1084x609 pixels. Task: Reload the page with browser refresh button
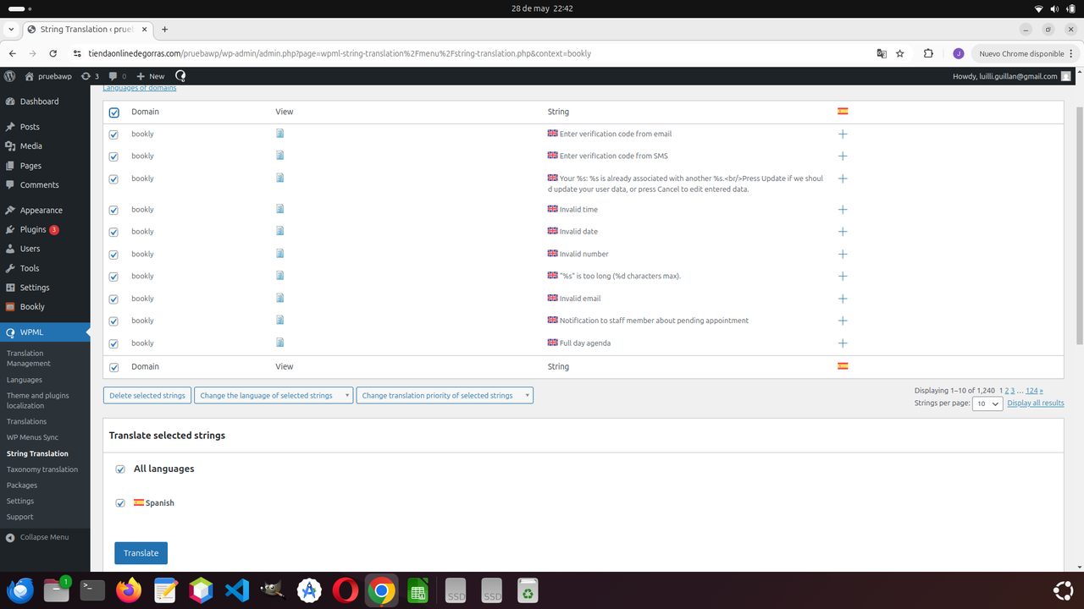click(53, 53)
